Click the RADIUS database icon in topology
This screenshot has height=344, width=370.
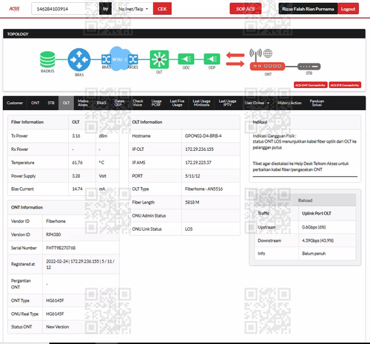tap(47, 59)
